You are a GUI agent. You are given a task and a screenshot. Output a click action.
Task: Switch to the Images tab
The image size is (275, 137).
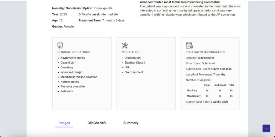click(64, 123)
